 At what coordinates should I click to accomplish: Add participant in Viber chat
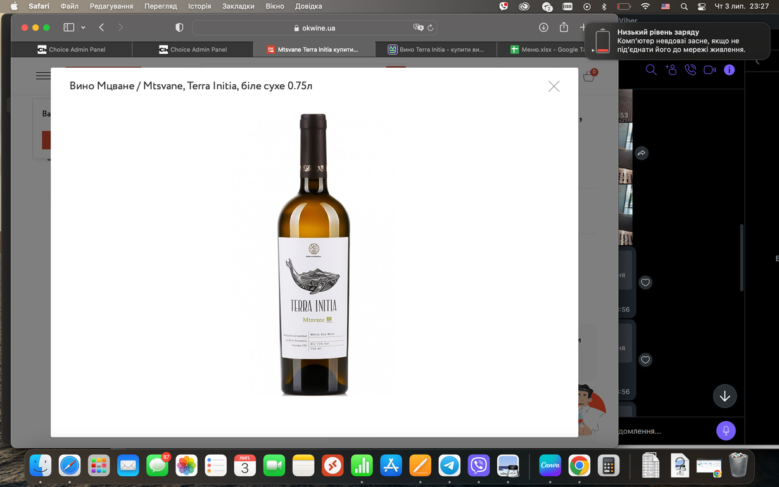pyautogui.click(x=671, y=70)
